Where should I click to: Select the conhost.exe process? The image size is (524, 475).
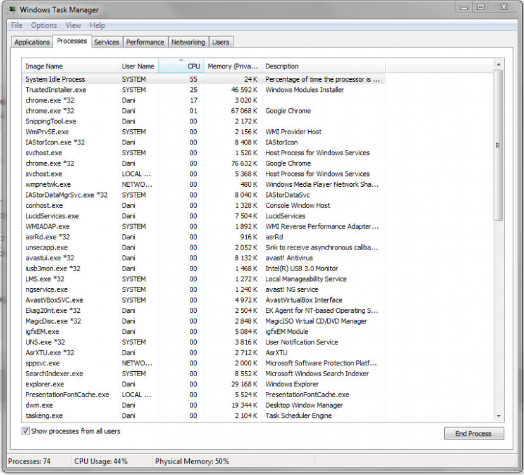(203, 205)
